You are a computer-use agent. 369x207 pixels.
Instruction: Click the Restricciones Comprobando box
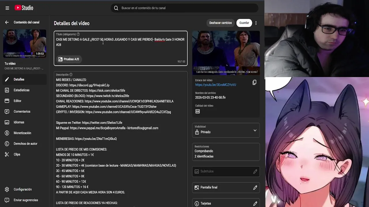[226, 152]
